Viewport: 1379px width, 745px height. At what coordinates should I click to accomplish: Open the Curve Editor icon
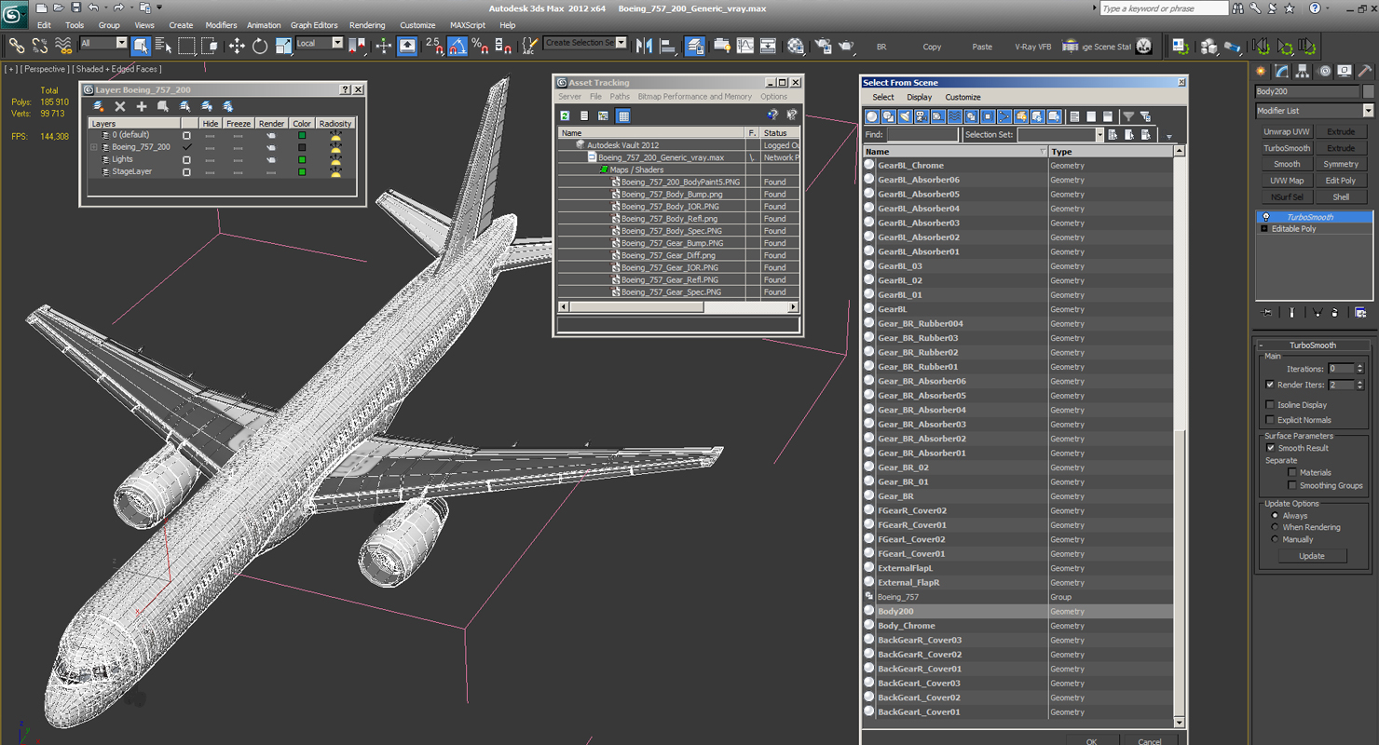pos(745,45)
